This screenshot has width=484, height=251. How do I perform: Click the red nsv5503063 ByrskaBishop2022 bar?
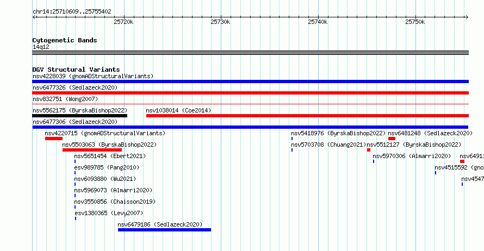(92, 150)
